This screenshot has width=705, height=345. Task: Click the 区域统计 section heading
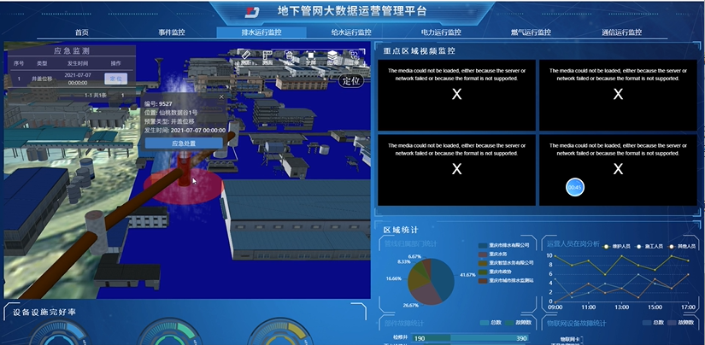pyautogui.click(x=401, y=230)
